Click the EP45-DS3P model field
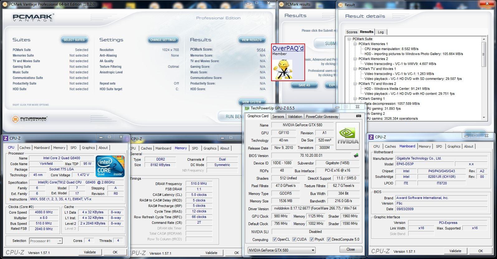Image resolution: width=497 pixels, height=259 pixels. [425, 164]
